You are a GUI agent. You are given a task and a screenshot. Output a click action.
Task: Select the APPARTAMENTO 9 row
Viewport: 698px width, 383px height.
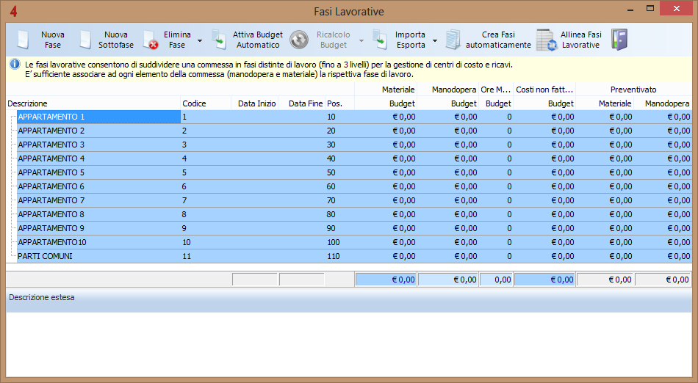354,228
